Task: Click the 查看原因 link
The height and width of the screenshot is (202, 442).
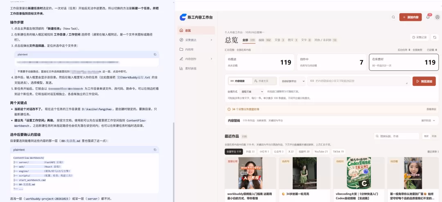Action: click(431, 109)
